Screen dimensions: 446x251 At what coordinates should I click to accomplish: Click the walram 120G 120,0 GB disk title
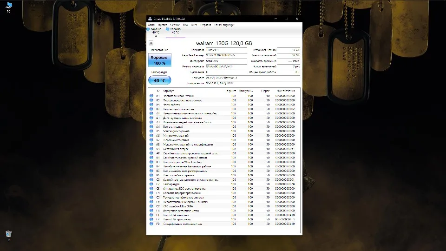point(224,43)
